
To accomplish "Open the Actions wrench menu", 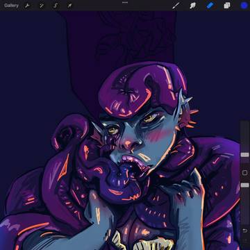I will pos(27,6).
